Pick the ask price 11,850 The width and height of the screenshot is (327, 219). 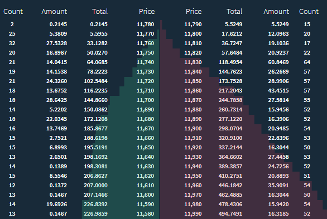(193, 81)
